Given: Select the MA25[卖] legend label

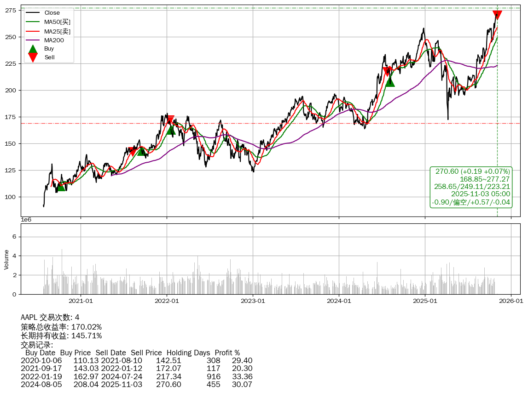Looking at the screenshot, I should (57, 31).
